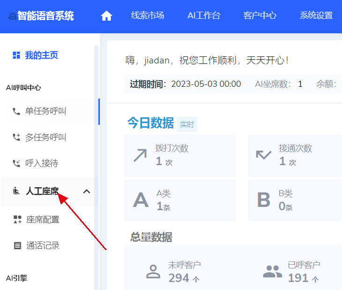Click the shapes icon beside 座席配置

click(x=17, y=220)
